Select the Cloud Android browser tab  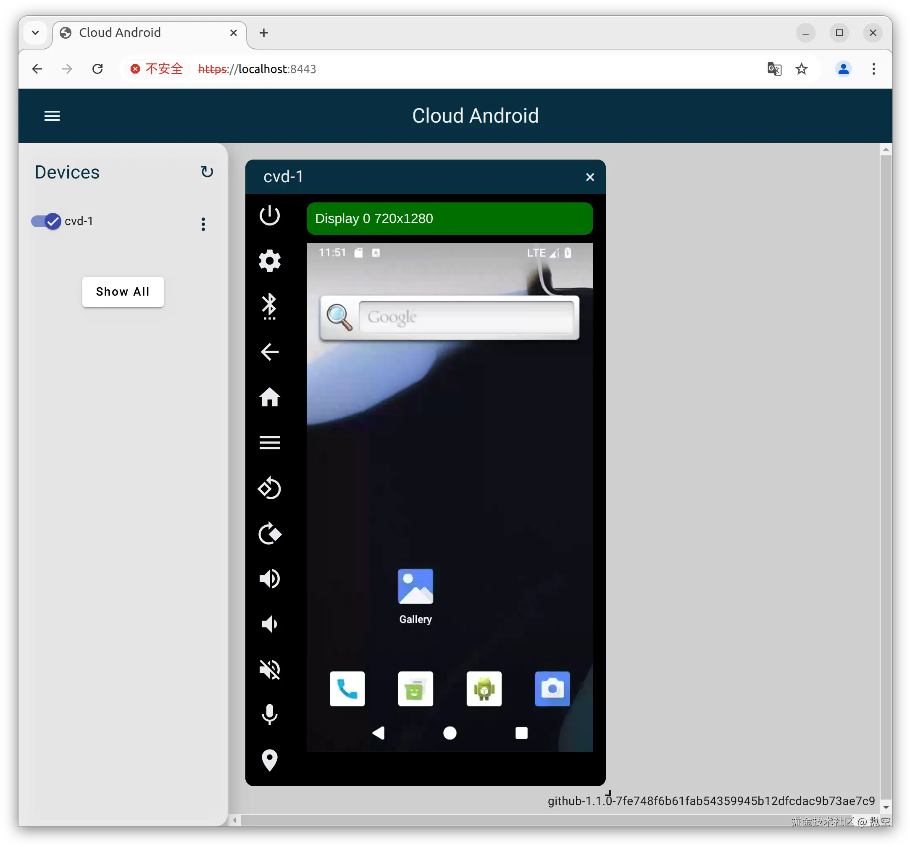149,33
